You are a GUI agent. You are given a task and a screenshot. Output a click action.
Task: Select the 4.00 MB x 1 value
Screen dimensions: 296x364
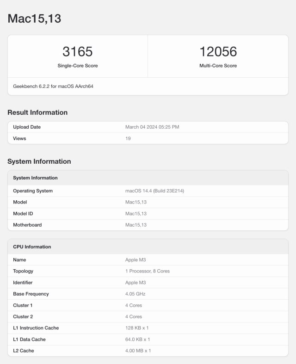point(138,351)
